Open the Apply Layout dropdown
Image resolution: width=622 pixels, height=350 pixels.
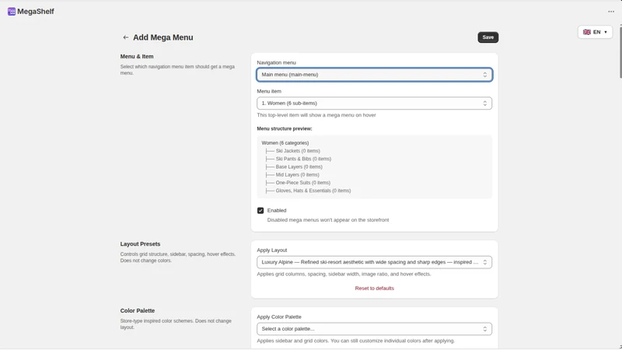coord(374,262)
